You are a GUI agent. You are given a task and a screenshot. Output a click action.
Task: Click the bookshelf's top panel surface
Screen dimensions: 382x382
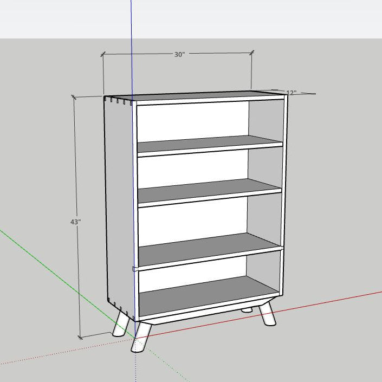pos(195,95)
